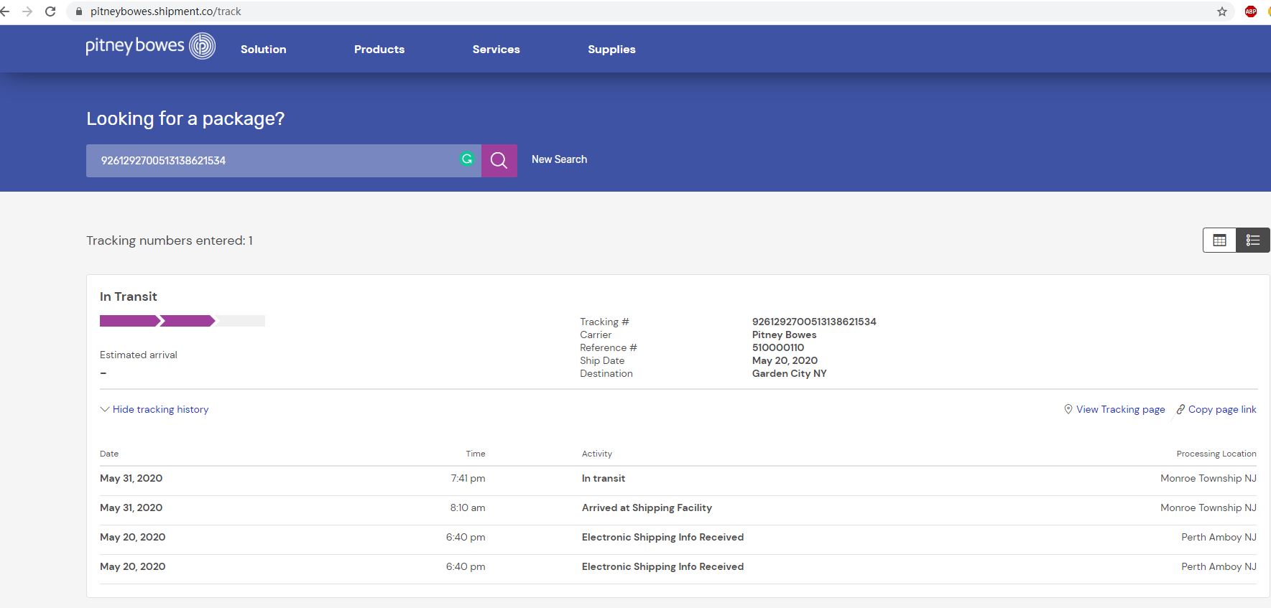Click the In Transit progress bar
This screenshot has width=1271, height=608.
point(182,321)
